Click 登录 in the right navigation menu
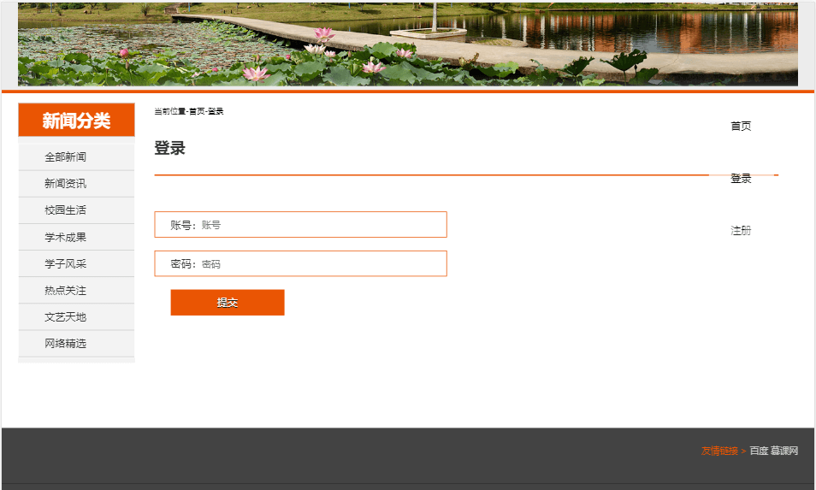The width and height of the screenshot is (816, 490). pos(741,179)
